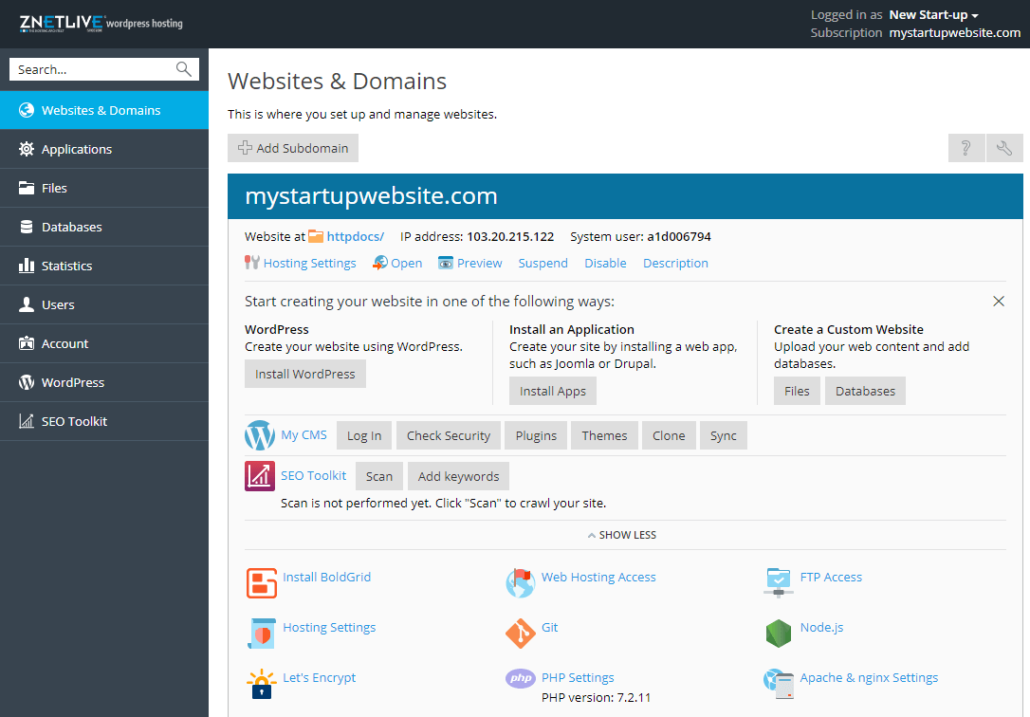Click the help question mark button
Image resolution: width=1030 pixels, height=717 pixels.
click(966, 148)
